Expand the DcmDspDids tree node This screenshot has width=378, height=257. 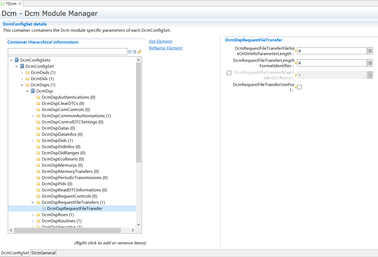[x=33, y=140]
